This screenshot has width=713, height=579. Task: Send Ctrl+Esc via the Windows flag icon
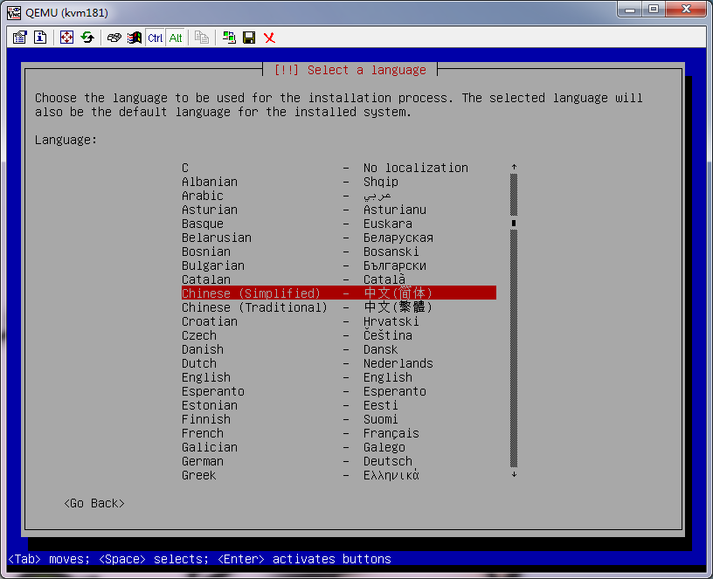point(134,38)
